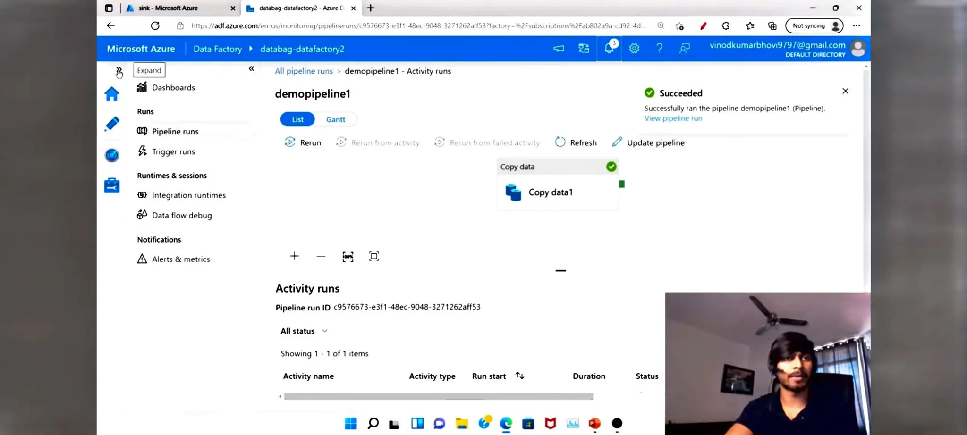The width and height of the screenshot is (967, 435).
Task: Open the account avatar menu
Action: pyautogui.click(x=858, y=48)
